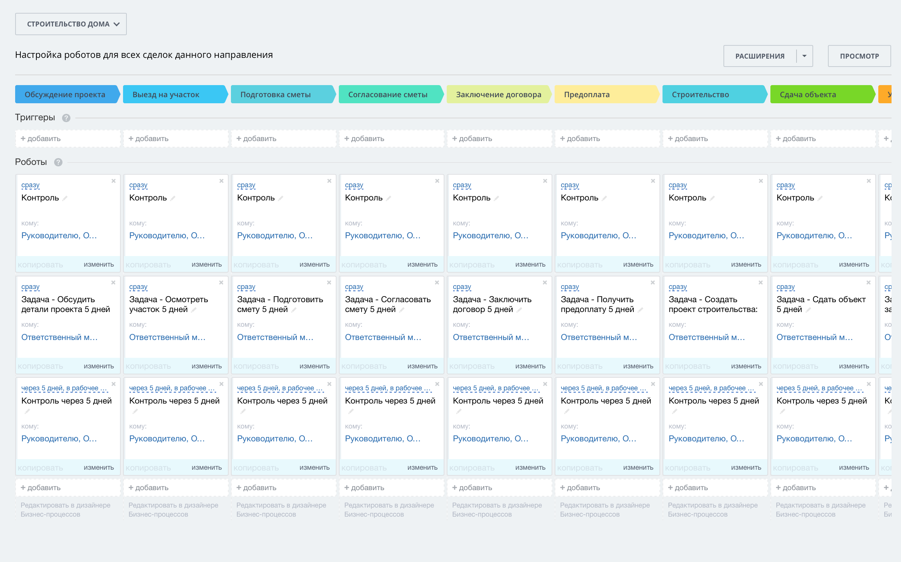This screenshot has height=562, width=901.
Task: Click the help icon next to Триггеры
Action: [66, 118]
